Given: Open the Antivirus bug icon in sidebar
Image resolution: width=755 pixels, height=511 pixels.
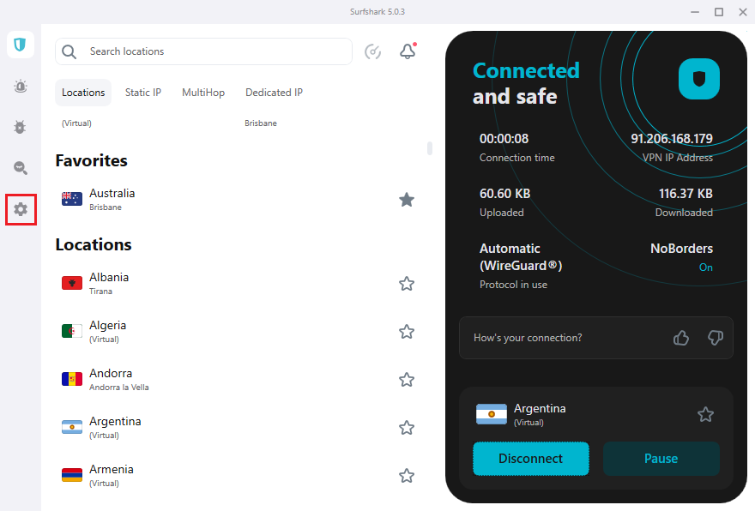Looking at the screenshot, I should [x=21, y=127].
